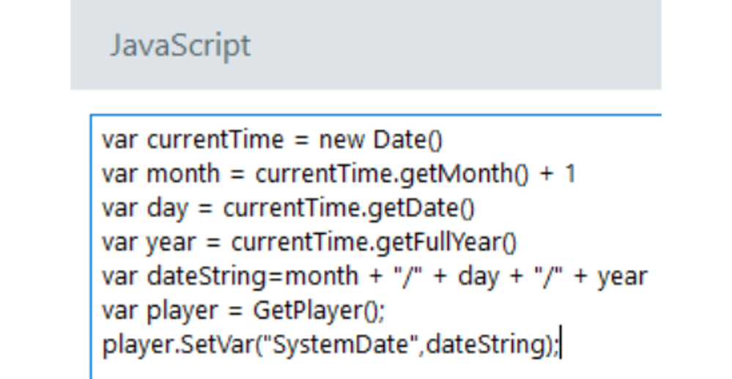Click the 'var currentTime = new Date()' line
The image size is (732, 379).
[272, 139]
